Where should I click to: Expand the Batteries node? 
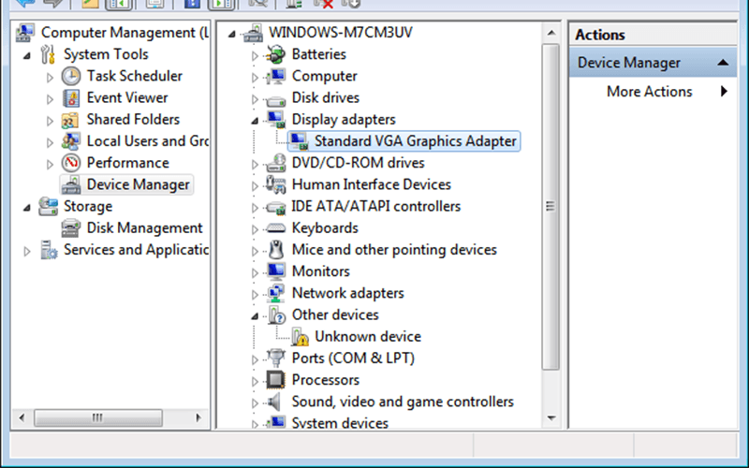coord(255,56)
